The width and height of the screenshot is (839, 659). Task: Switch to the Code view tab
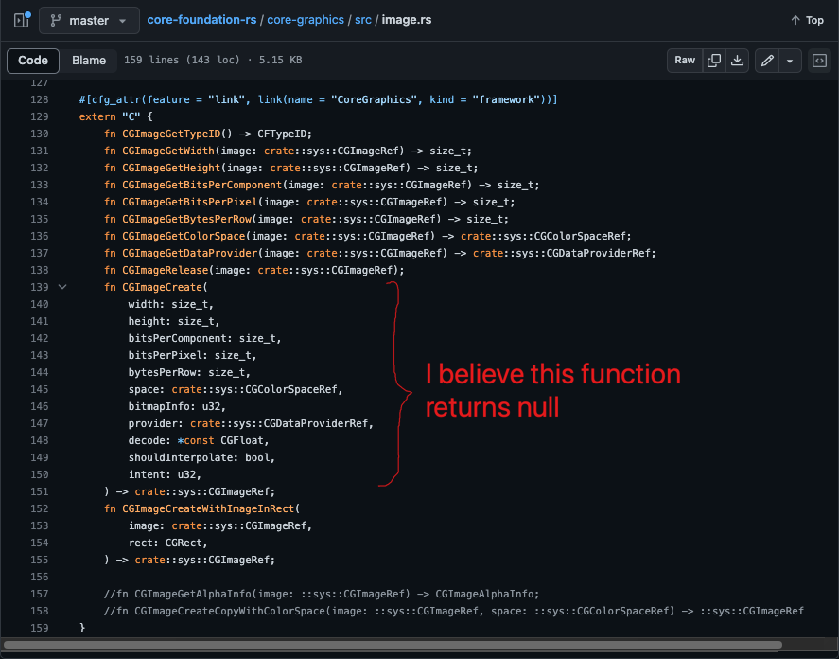[33, 61]
